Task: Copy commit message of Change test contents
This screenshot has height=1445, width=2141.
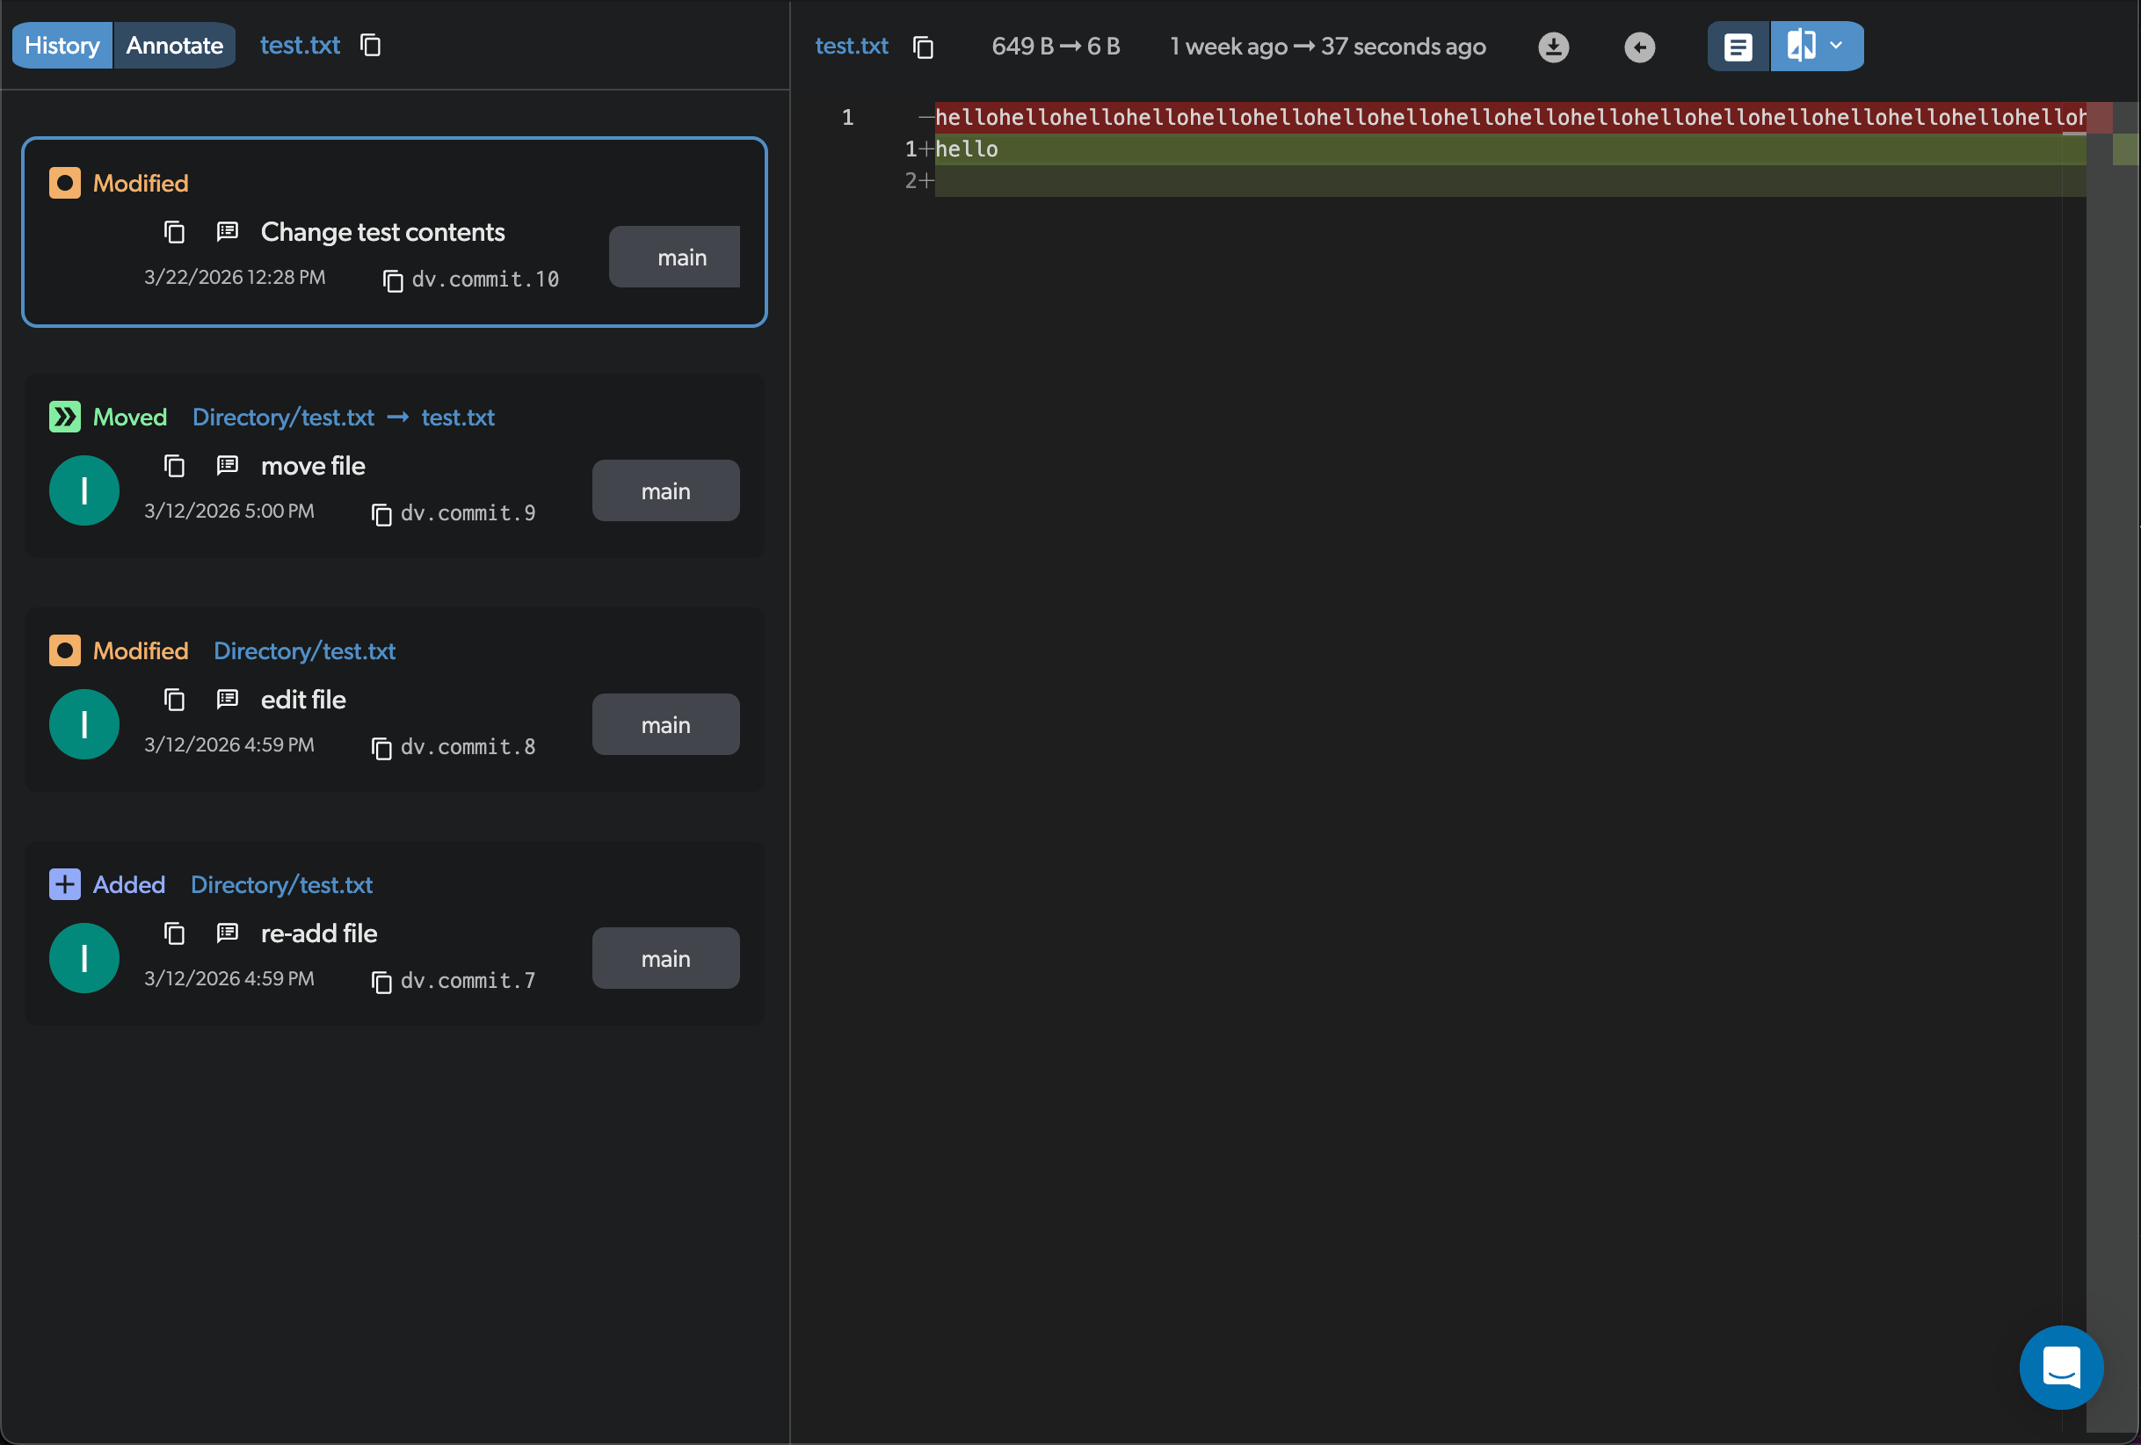Action: 174,232
